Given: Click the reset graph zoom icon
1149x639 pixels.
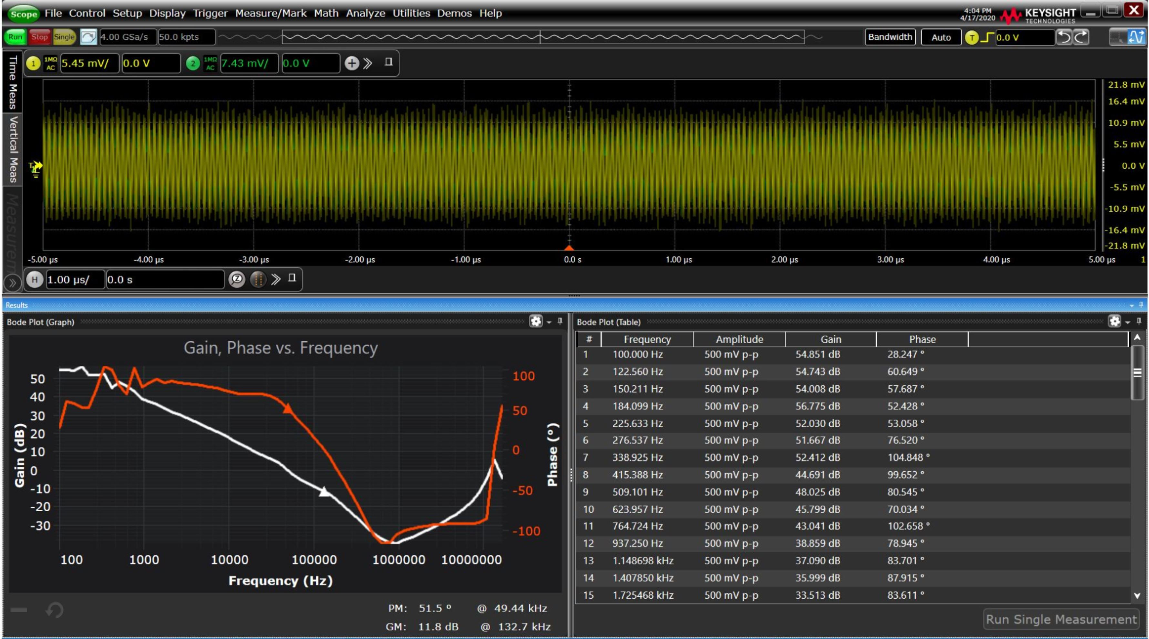Looking at the screenshot, I should [x=55, y=610].
